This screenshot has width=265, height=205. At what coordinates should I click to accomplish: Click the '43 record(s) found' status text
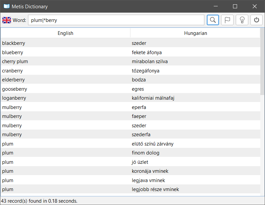tap(39, 201)
